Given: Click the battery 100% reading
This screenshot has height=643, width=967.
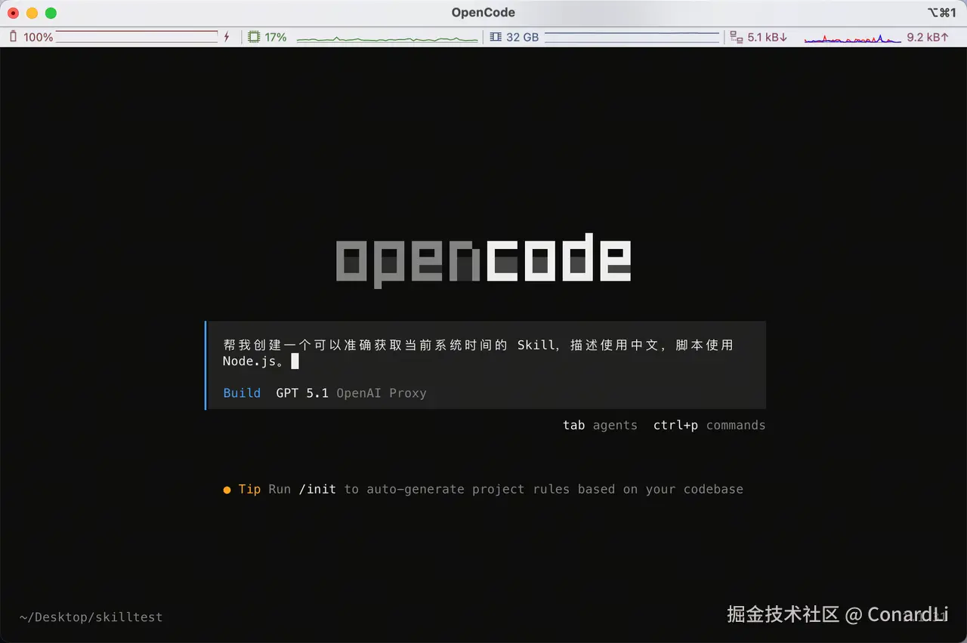Looking at the screenshot, I should coord(38,37).
